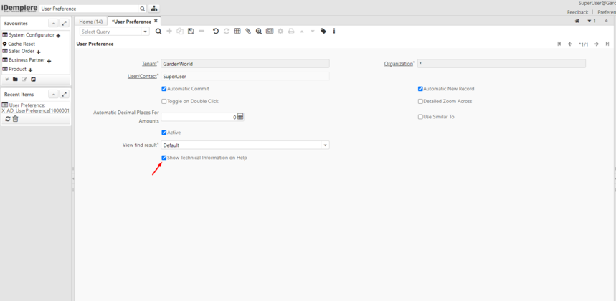Disable the Automatic Commit checkbox
This screenshot has width=616, height=301.
coord(164,89)
